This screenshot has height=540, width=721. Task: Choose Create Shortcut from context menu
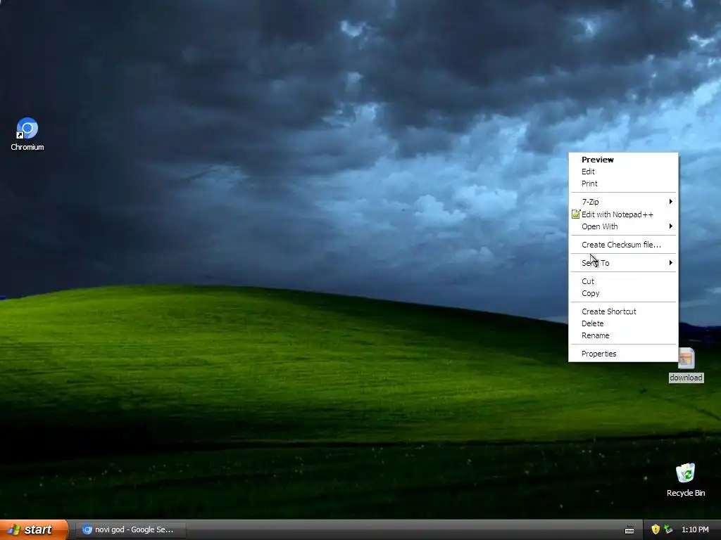coord(623,311)
